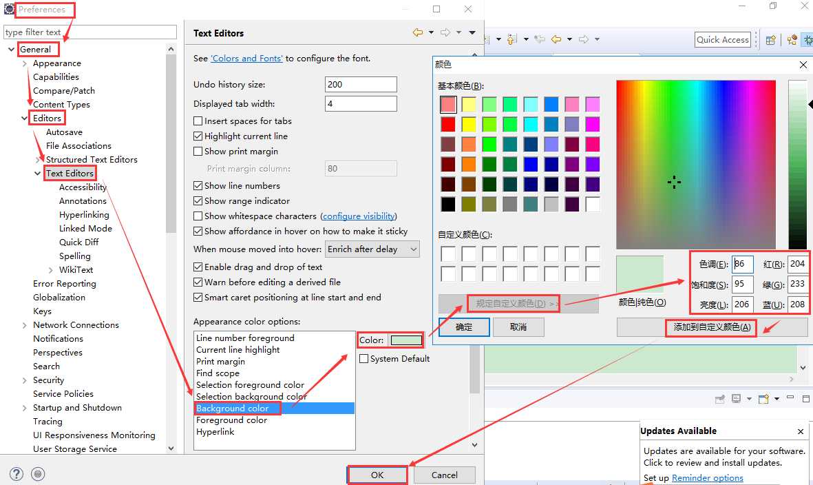Click the Last Edit Location icon in Eclipse toolbar
The width and height of the screenshot is (813, 485).
[540, 39]
